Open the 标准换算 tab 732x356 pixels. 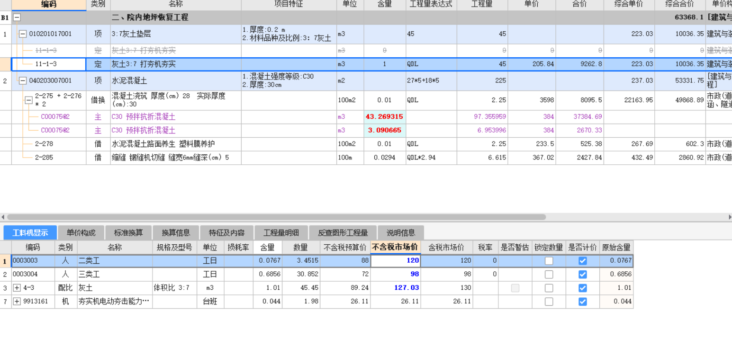[x=128, y=232]
